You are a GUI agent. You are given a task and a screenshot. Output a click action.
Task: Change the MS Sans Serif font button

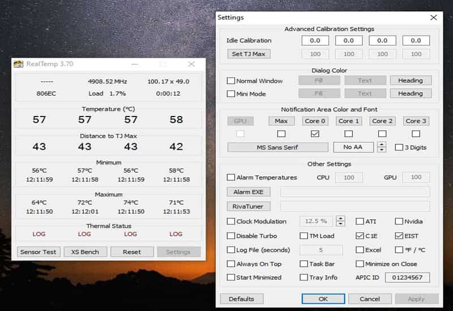[x=277, y=148]
